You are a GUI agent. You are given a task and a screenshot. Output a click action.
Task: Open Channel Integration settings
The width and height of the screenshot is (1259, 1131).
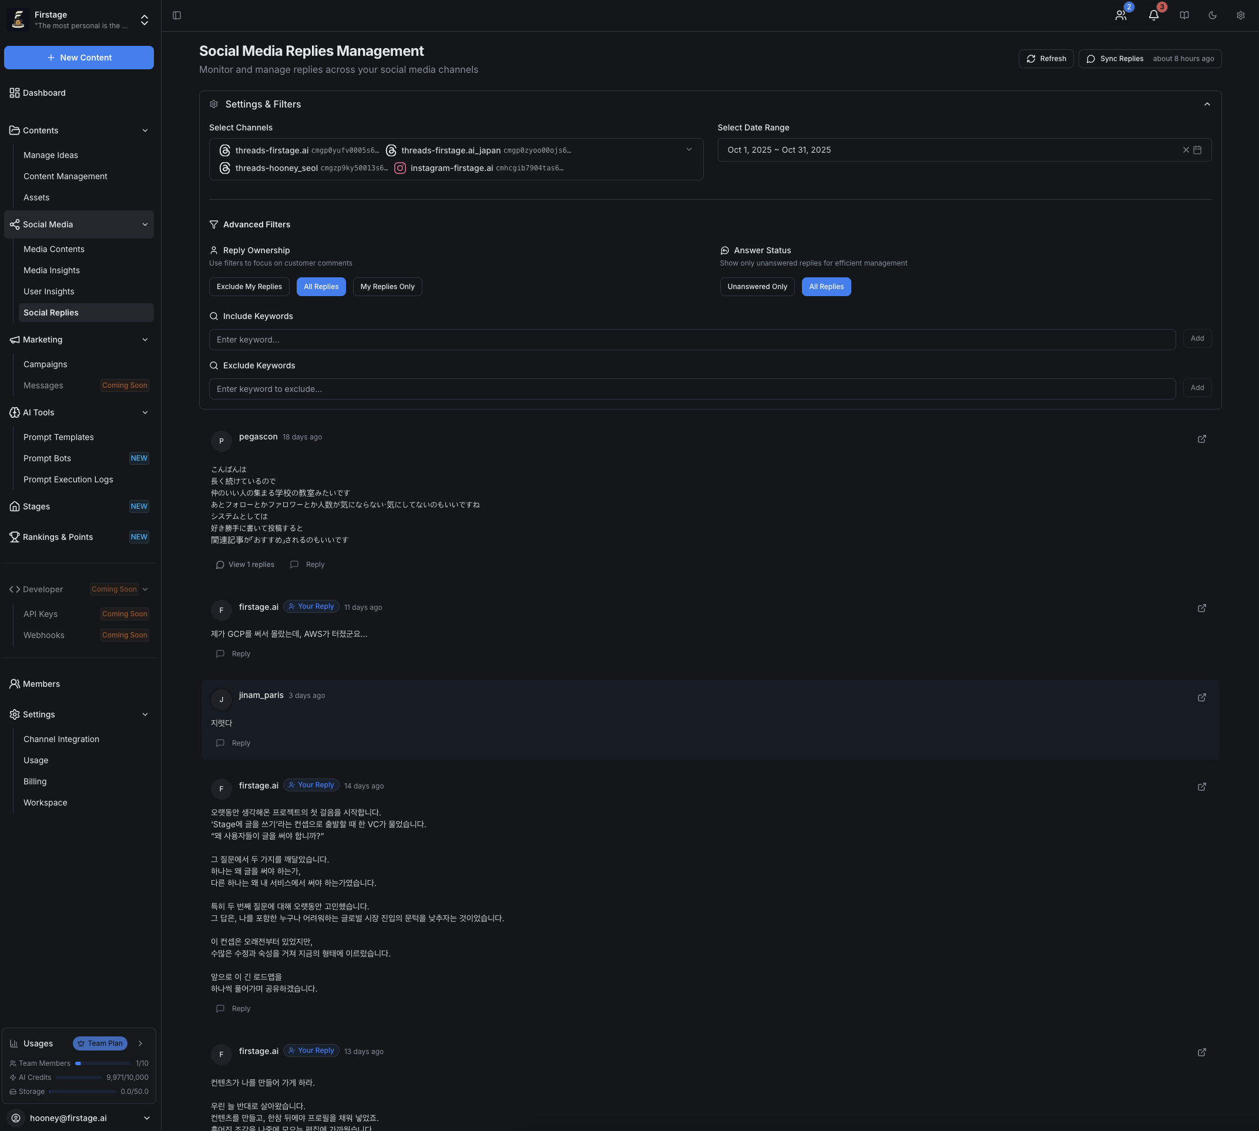click(62, 739)
